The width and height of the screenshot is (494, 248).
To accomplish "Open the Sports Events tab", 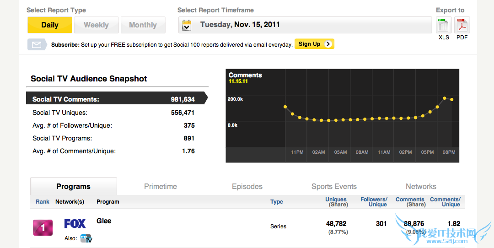I will click(x=334, y=187).
